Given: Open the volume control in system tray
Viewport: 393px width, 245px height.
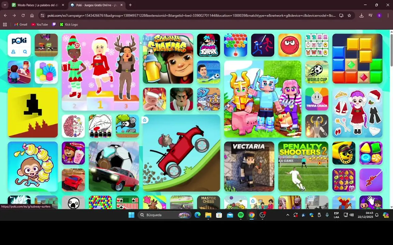Looking at the screenshot, I should 352,215.
